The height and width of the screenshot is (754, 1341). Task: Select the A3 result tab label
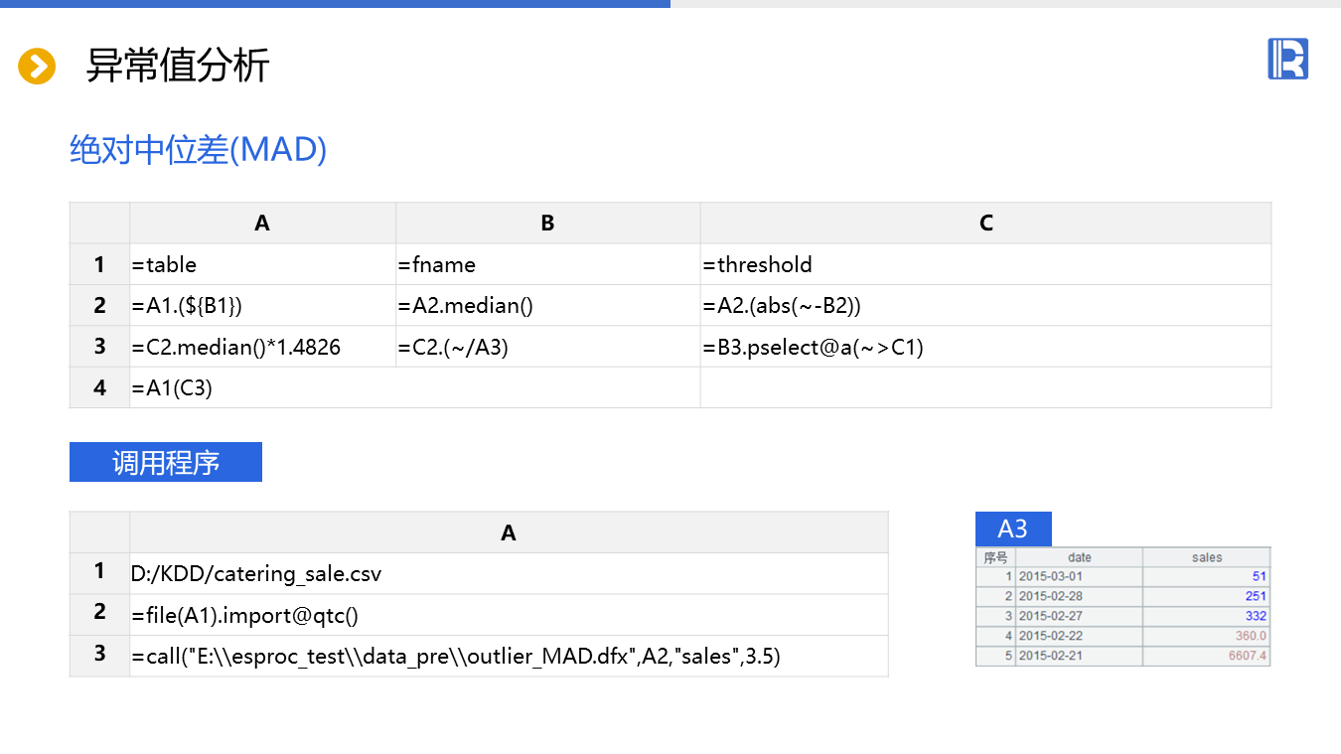(x=1012, y=528)
